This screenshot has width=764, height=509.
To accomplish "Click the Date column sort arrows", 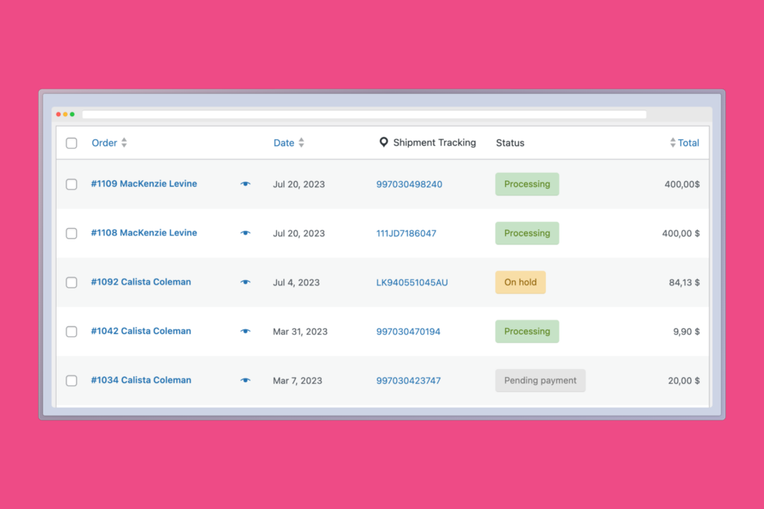I will click(301, 142).
